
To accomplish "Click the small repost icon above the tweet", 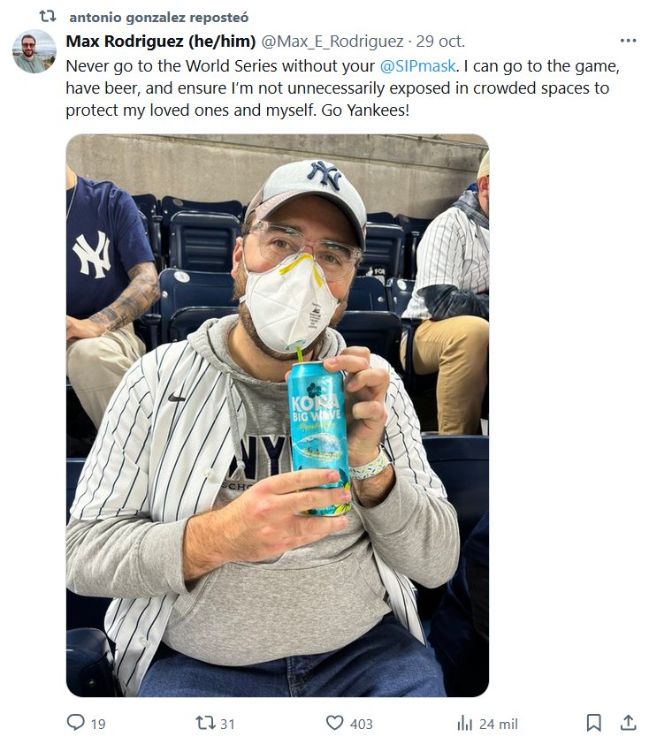I will (48, 17).
